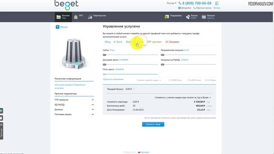
Task: Click the Поддержка support icon
Action: 167,17
